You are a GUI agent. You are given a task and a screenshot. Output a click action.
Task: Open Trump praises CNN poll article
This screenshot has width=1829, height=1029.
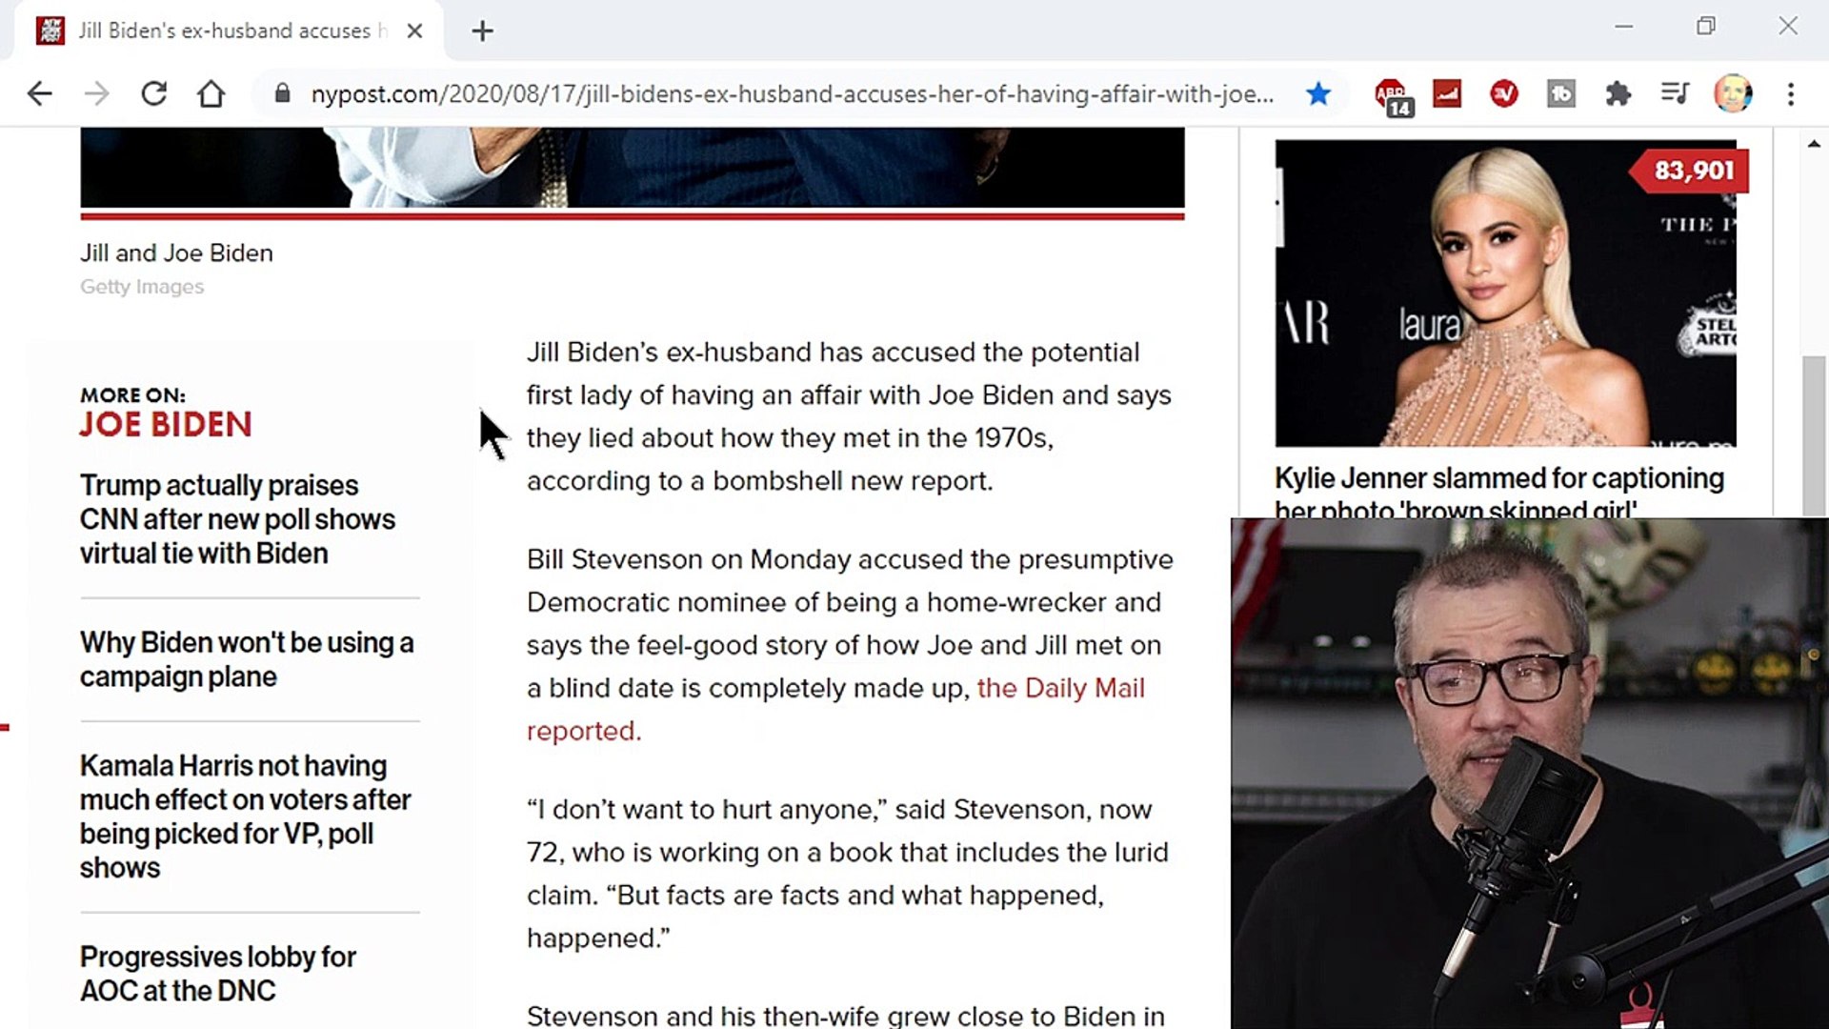(237, 519)
